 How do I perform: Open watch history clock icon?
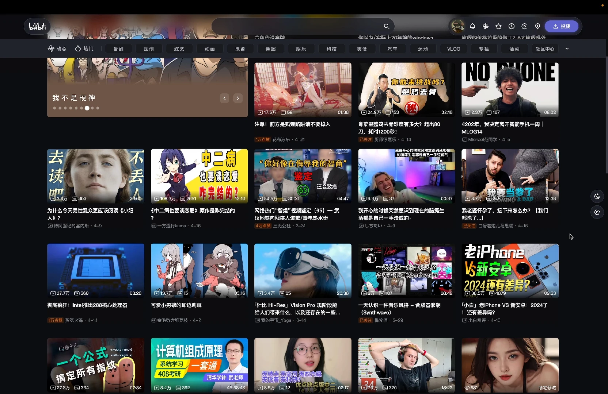(512, 26)
